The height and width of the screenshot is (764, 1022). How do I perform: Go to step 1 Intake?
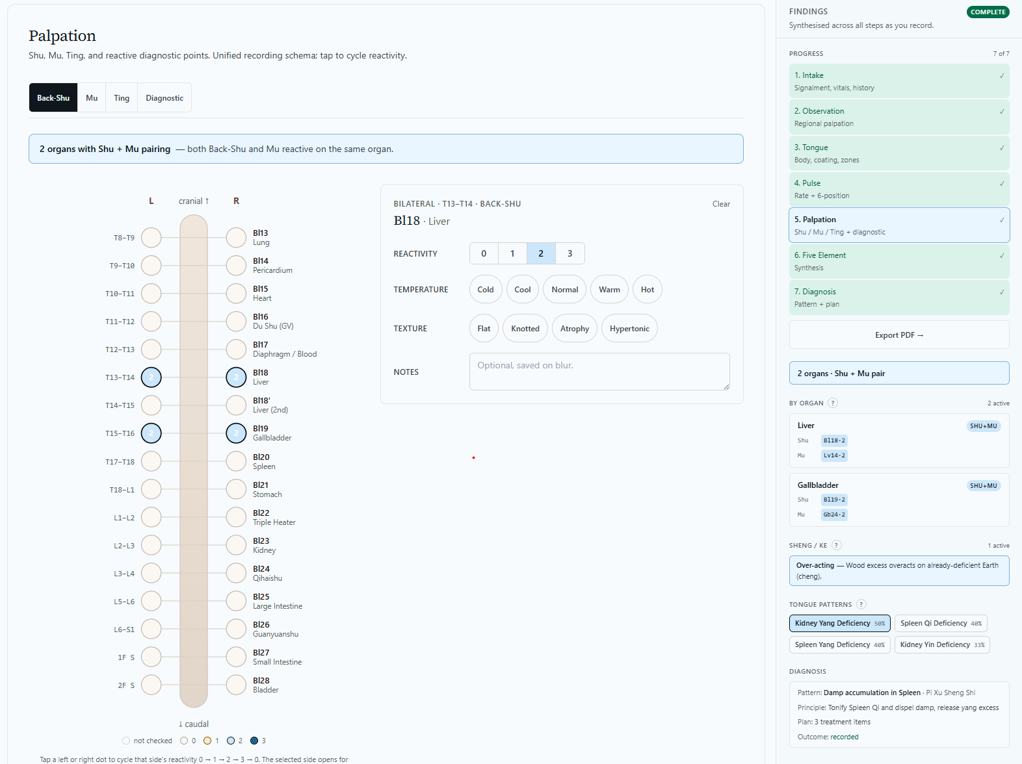[899, 81]
